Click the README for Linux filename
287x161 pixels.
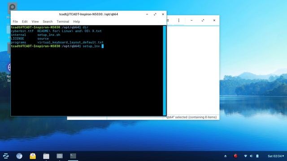pos(70,31)
